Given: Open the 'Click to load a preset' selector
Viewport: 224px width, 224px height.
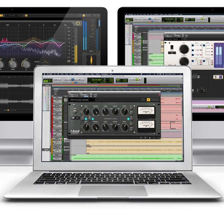Looking at the screenshot, I should [80, 100].
